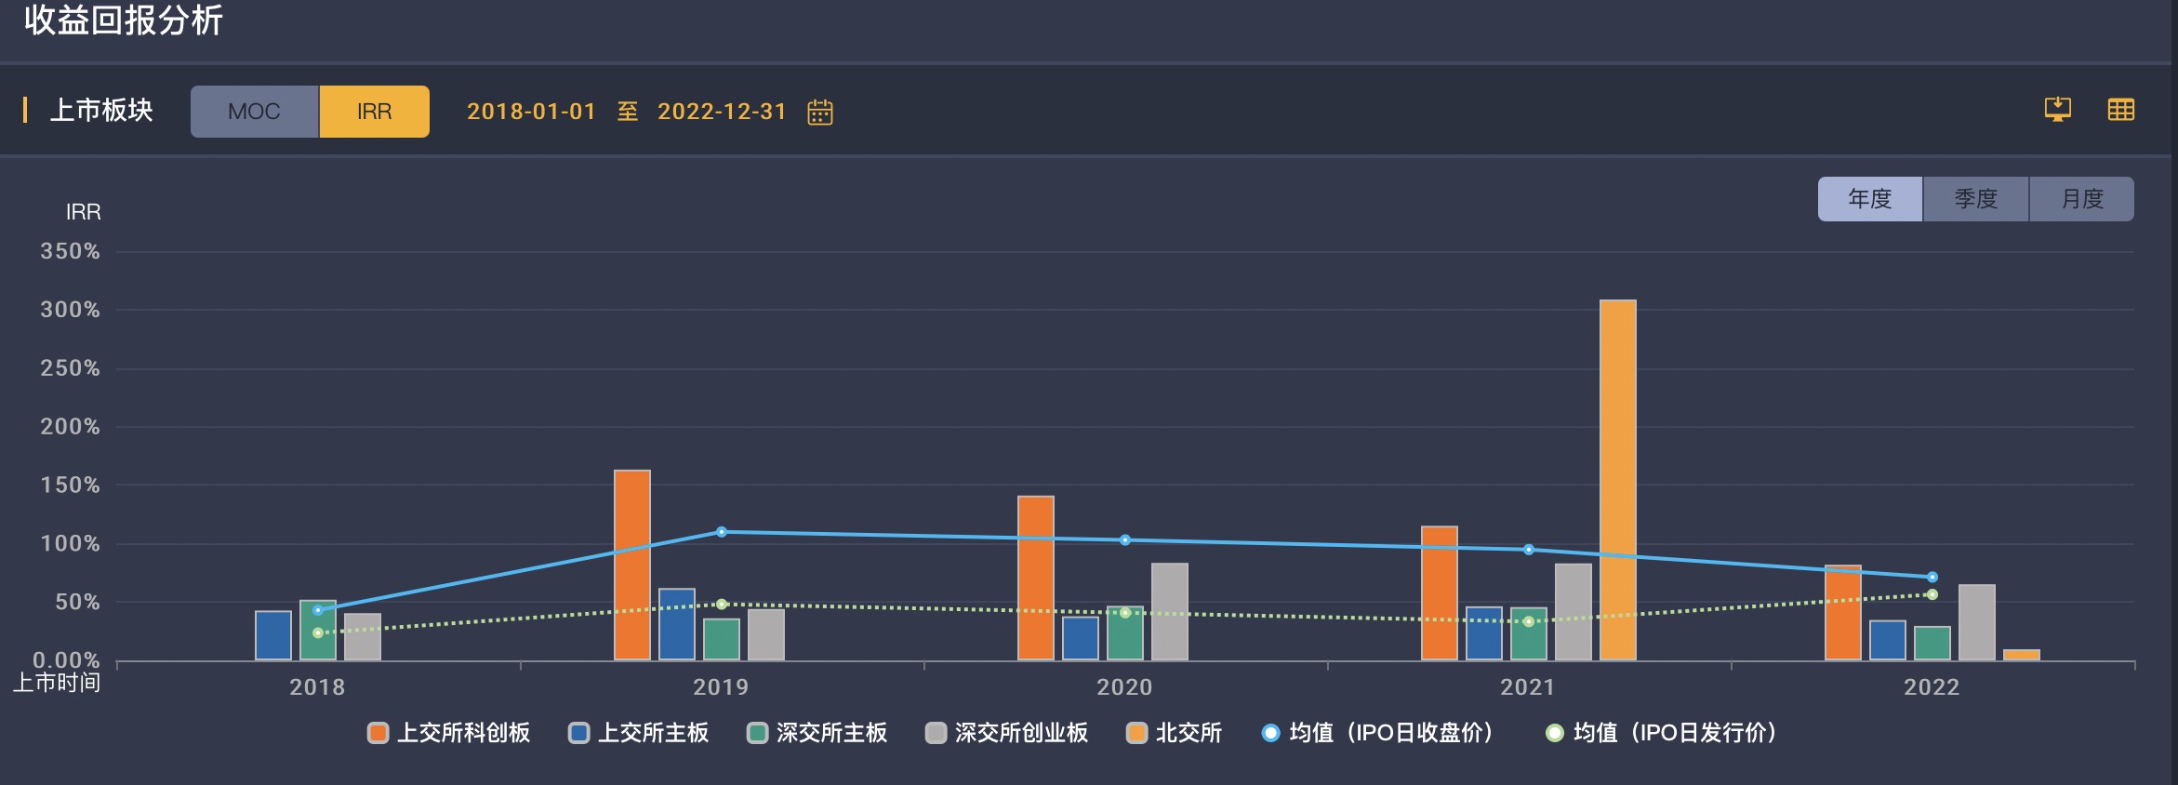The width and height of the screenshot is (2178, 785).
Task: Click the download chart icon
Action: 2057,110
